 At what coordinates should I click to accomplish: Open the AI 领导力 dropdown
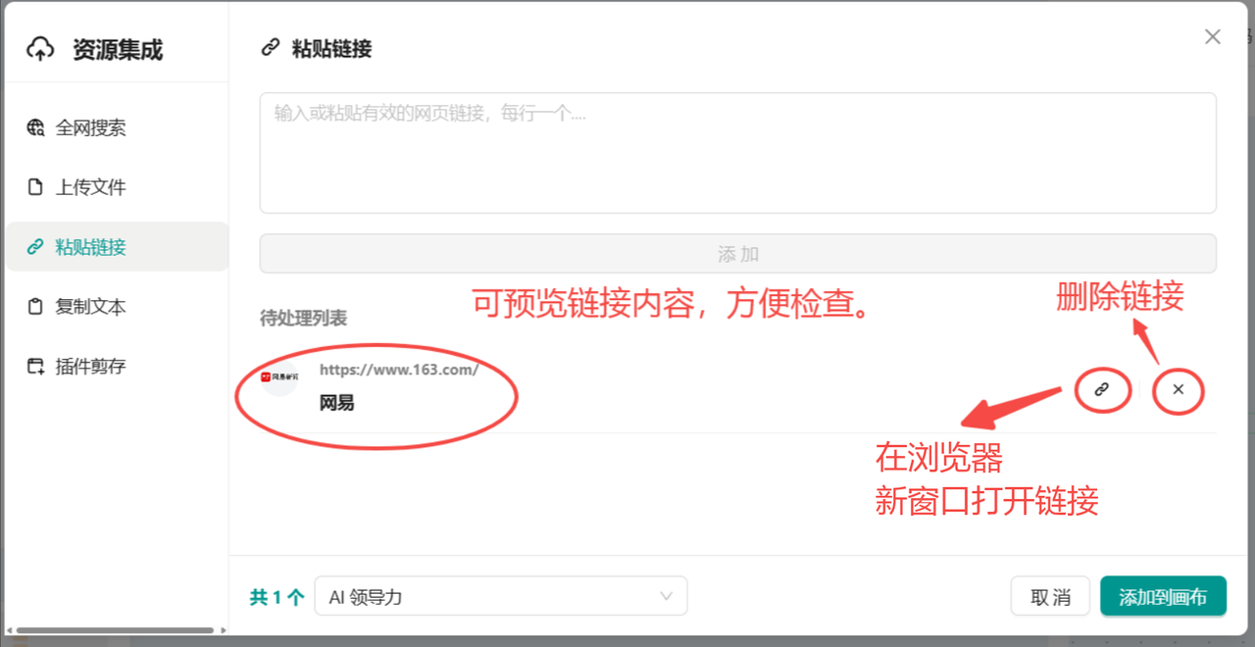[501, 596]
